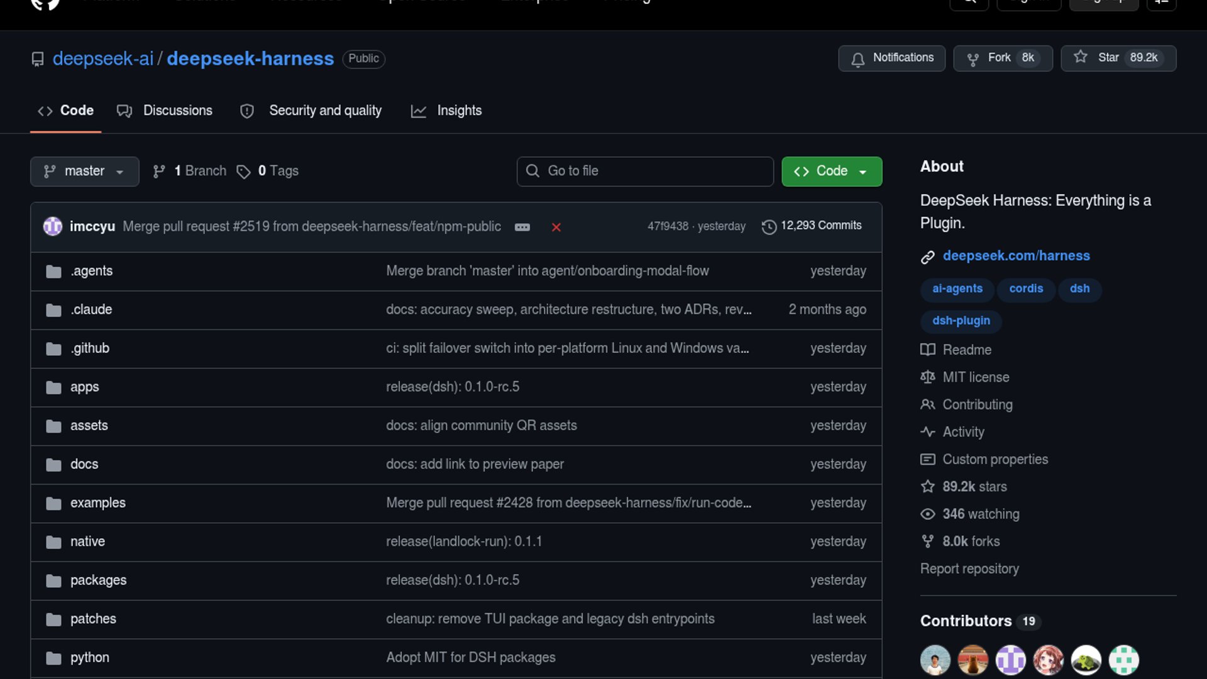Click the .claude folder icon

(x=53, y=310)
